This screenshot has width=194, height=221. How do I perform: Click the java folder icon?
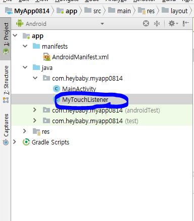point(36,67)
